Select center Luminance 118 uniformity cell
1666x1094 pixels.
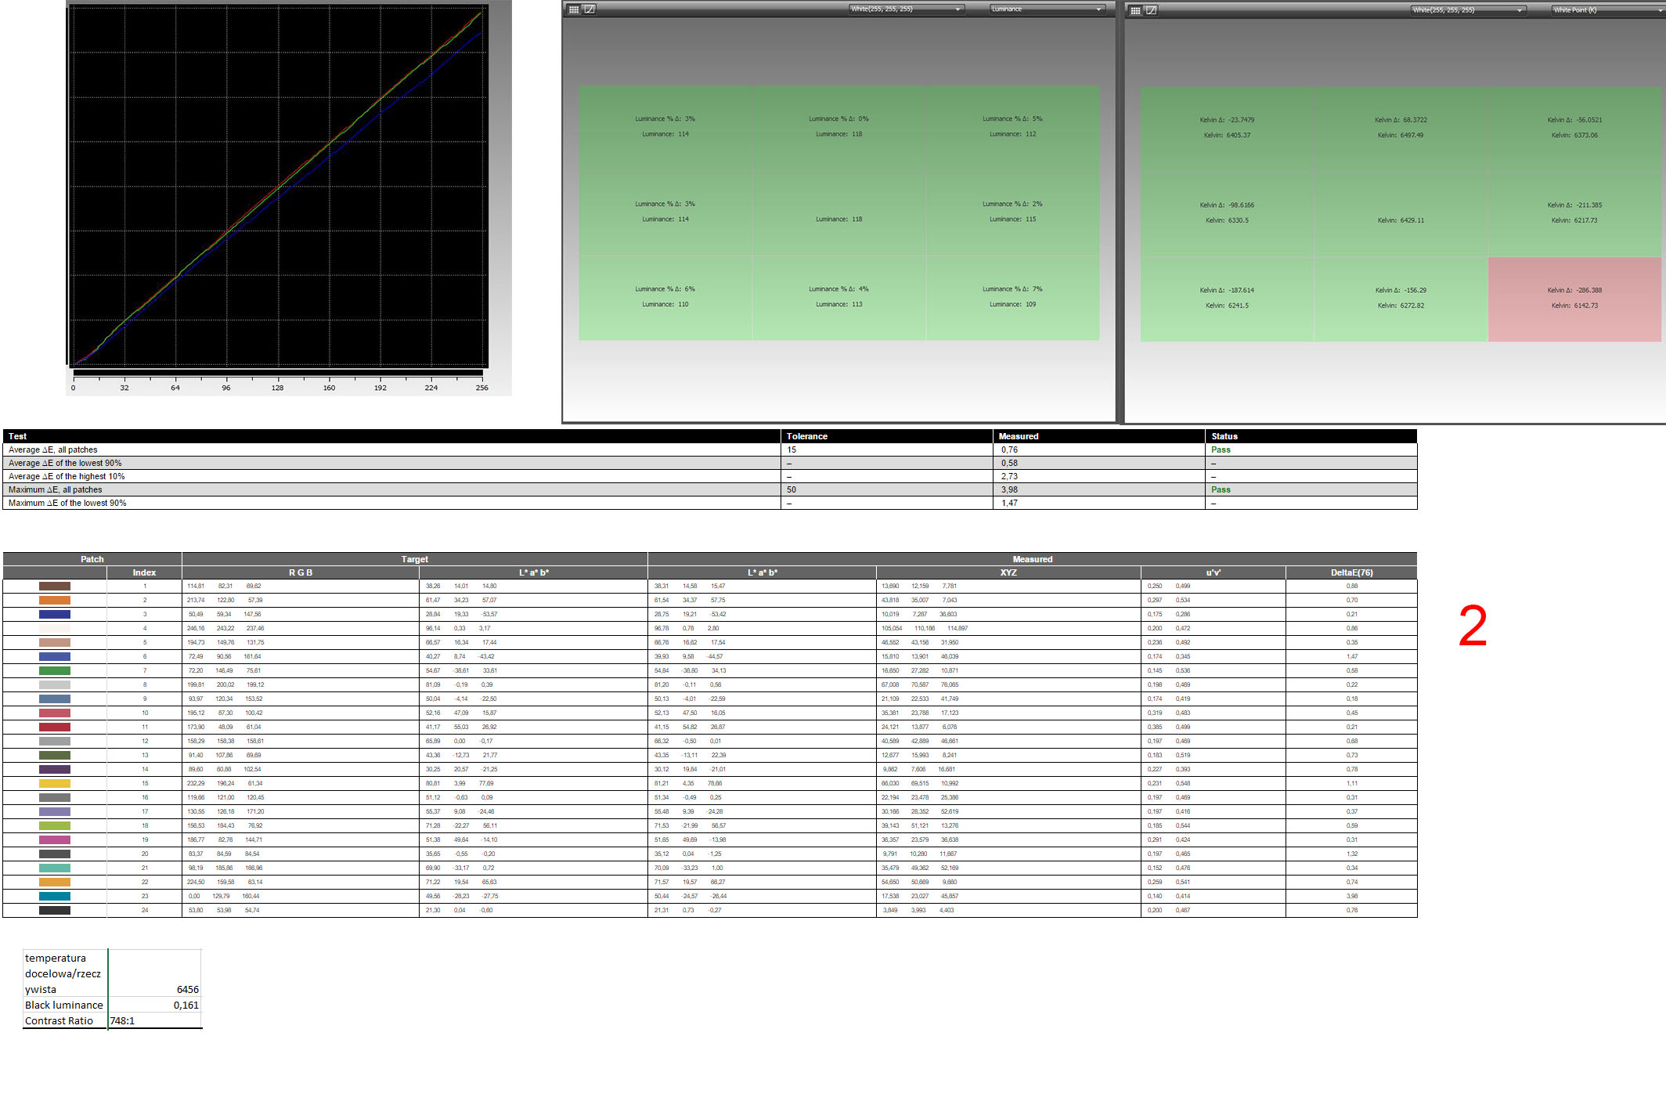[838, 213]
